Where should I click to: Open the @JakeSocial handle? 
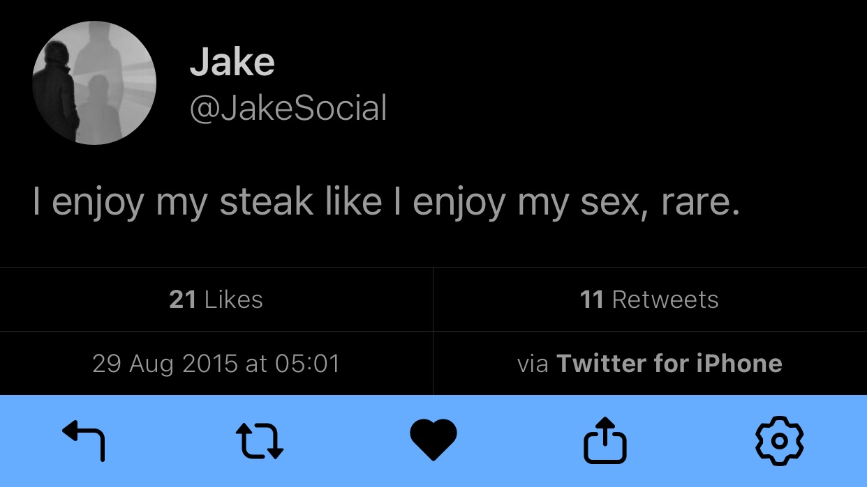point(288,109)
